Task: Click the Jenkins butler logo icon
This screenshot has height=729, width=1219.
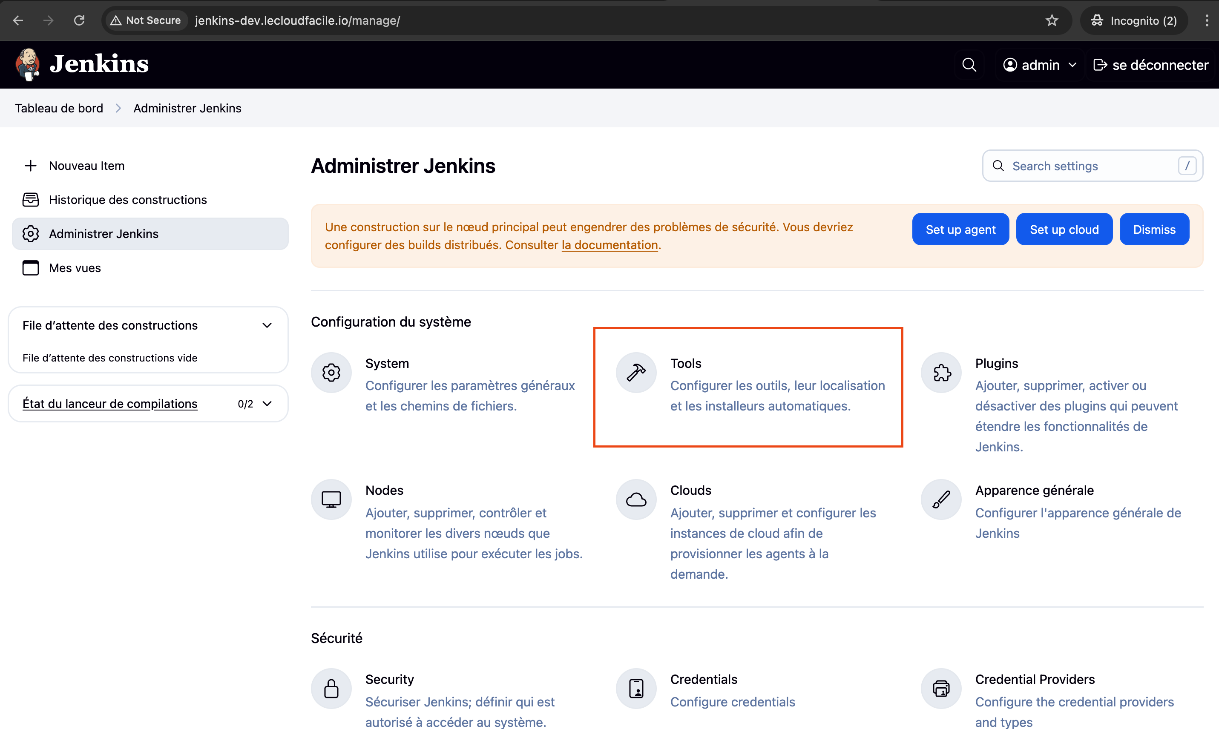Action: [x=28, y=65]
